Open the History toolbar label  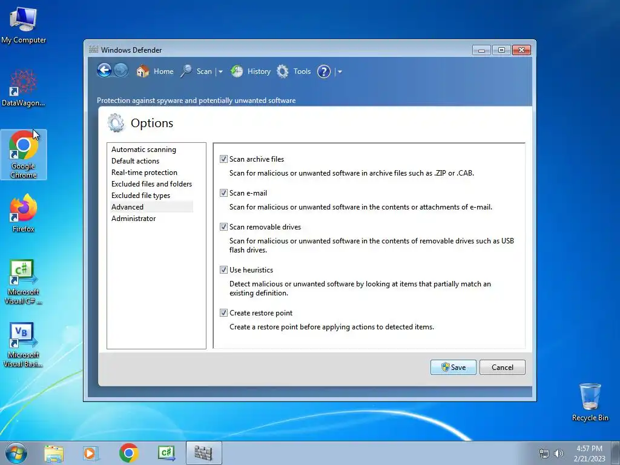259,71
